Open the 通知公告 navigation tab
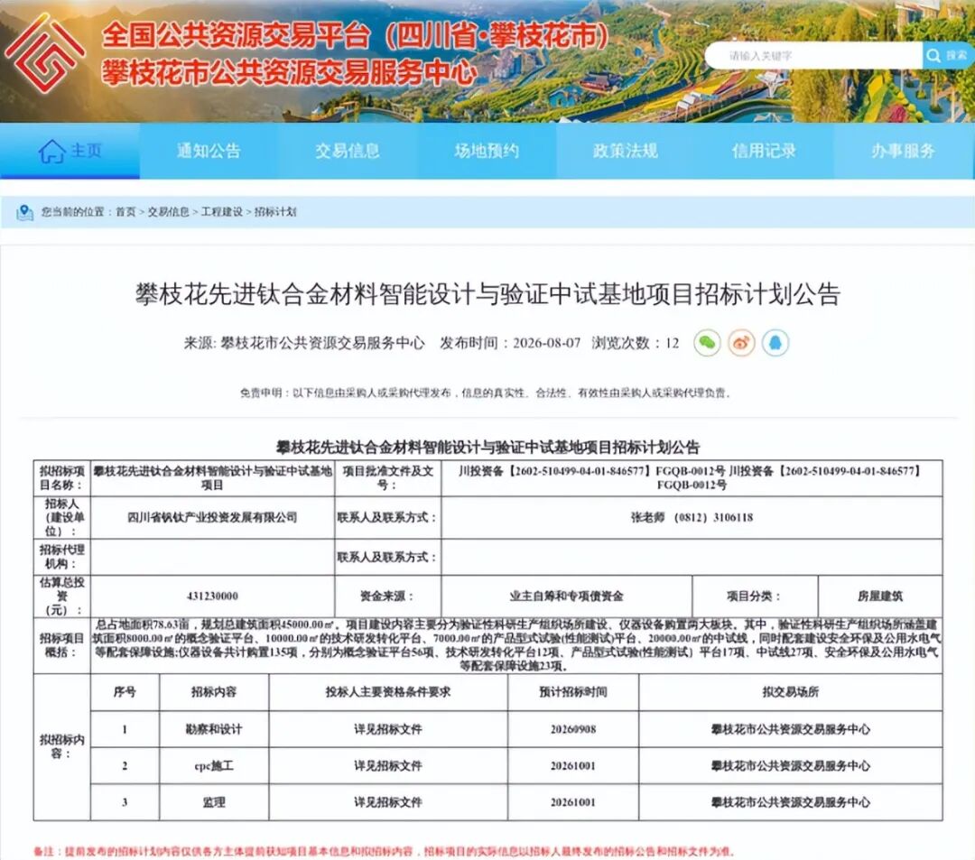This screenshot has height=860, width=975. coord(209,151)
